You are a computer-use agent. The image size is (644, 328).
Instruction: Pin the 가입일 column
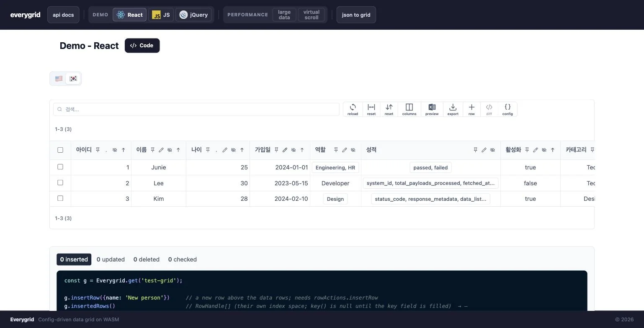point(276,150)
